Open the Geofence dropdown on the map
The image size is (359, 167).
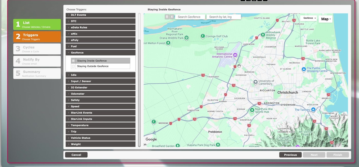point(309,18)
